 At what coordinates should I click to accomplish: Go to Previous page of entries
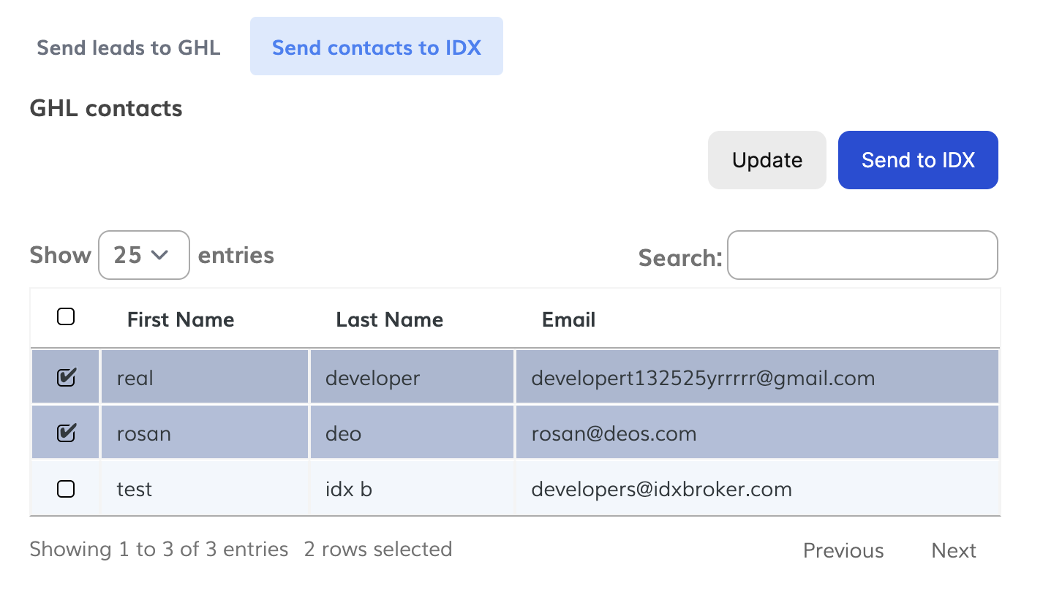843,550
